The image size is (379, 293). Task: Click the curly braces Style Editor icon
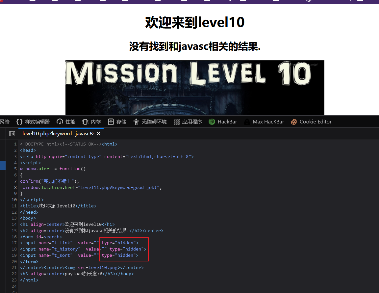19,122
